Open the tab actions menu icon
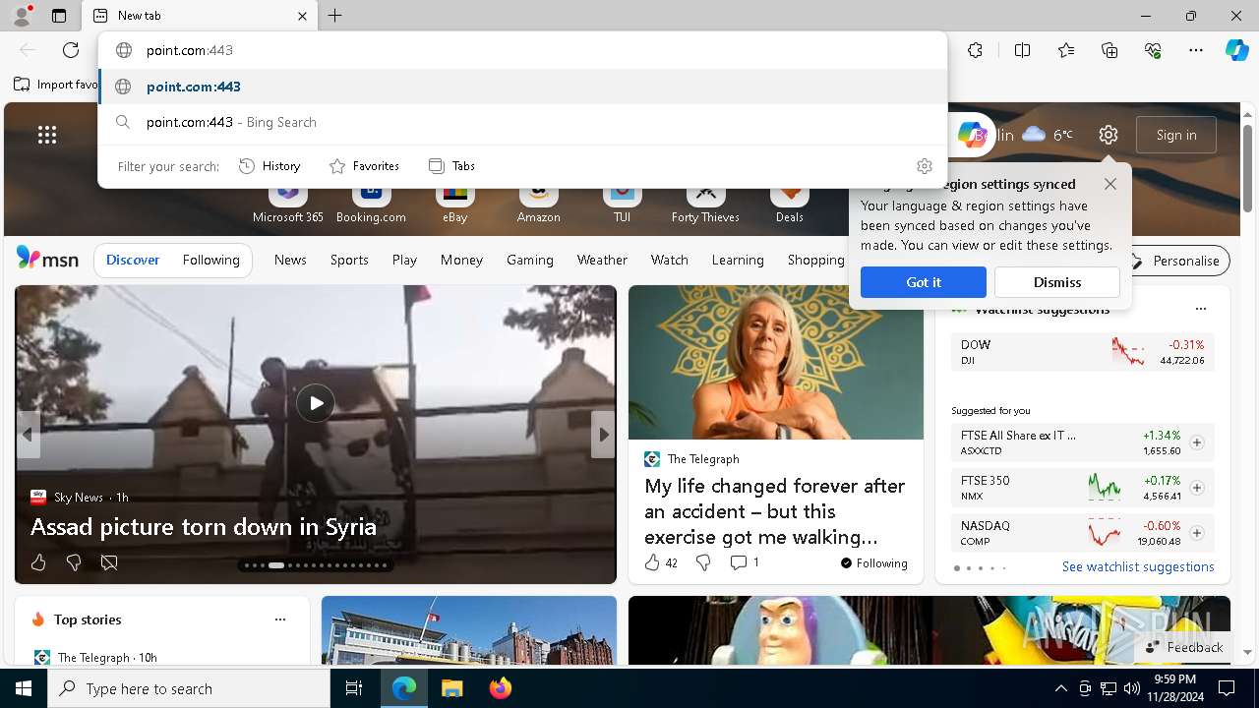 [59, 16]
